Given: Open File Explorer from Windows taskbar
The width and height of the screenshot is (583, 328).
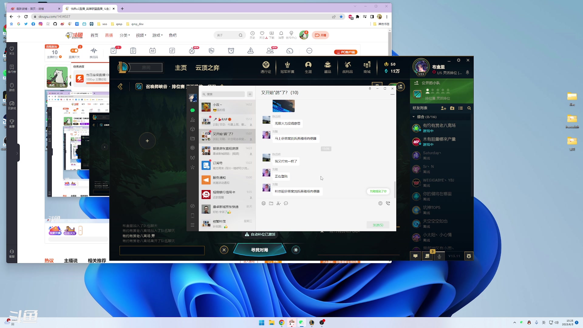Looking at the screenshot, I should (271, 323).
